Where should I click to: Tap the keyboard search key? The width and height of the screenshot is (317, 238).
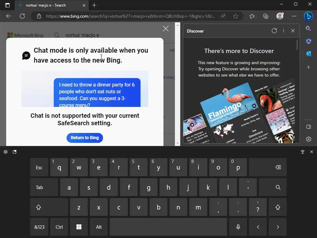click(x=272, y=187)
